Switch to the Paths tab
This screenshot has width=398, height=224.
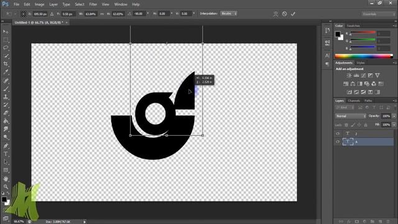368,101
